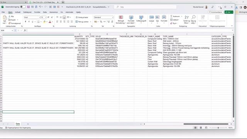Click the Undo arrow icon
This screenshot has height=139, width=247.
tap(40, 7)
